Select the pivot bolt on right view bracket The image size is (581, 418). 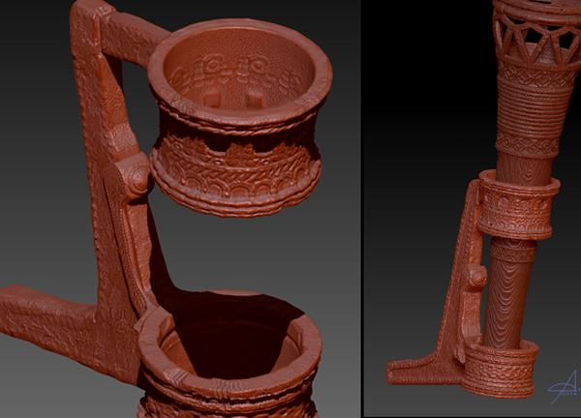tap(476, 277)
